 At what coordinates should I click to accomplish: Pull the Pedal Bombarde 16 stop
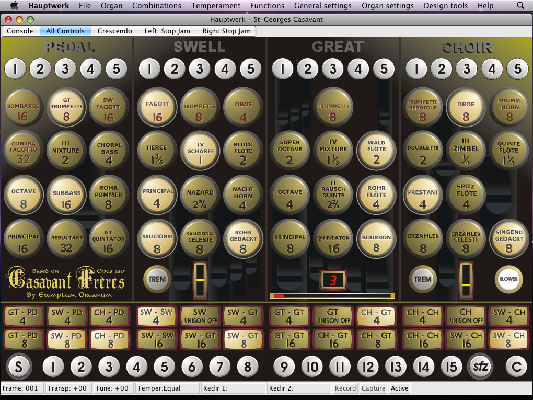[23, 108]
